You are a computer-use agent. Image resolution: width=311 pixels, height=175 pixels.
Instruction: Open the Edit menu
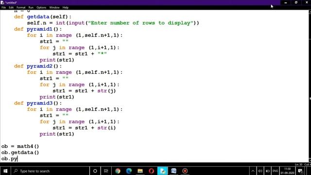point(11,8)
